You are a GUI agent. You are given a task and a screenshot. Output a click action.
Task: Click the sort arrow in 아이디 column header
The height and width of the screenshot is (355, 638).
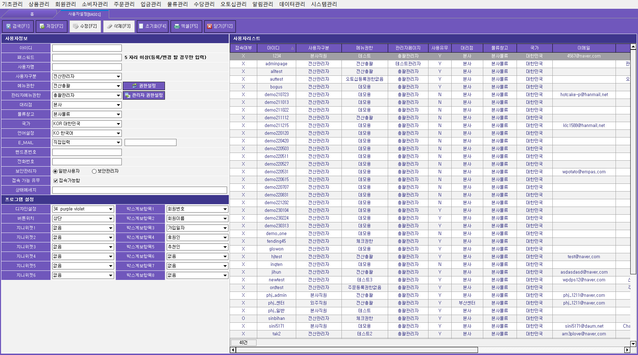(x=292, y=48)
